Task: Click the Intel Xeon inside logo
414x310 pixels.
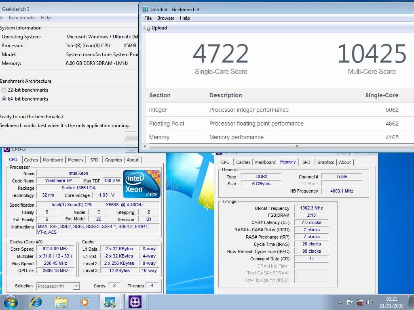Action: [x=142, y=184]
